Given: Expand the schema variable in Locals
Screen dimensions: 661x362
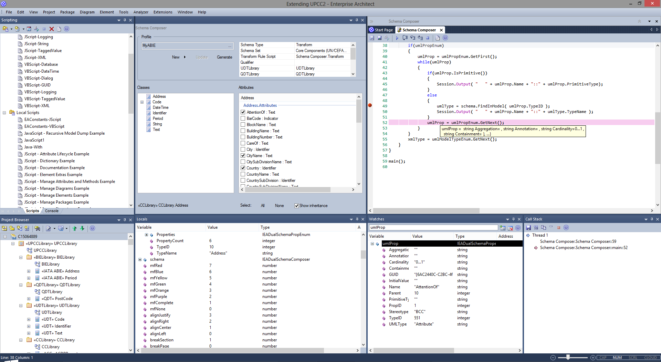Looking at the screenshot, I should coord(140,259).
